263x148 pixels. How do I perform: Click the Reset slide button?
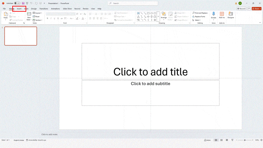[36, 17]
